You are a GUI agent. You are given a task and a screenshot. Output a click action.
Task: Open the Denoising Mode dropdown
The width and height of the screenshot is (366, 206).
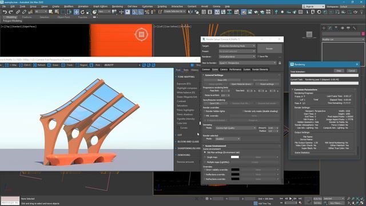click(235, 128)
